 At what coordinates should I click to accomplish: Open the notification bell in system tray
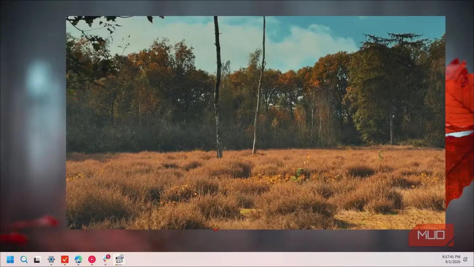click(x=465, y=259)
